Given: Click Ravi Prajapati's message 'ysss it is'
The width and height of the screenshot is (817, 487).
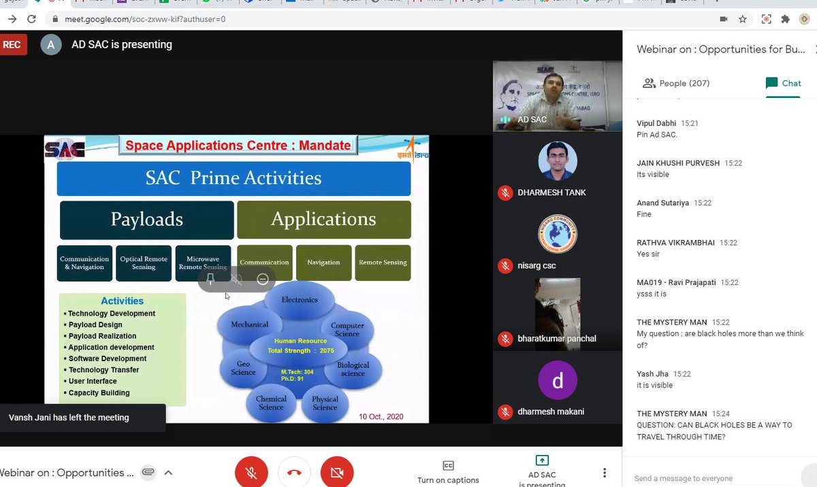Looking at the screenshot, I should [x=652, y=294].
